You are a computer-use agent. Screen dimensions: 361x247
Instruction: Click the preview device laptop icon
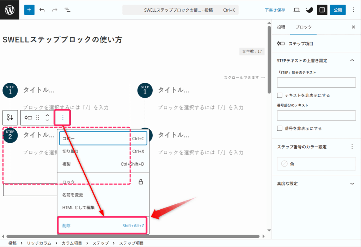pyautogui.click(x=296, y=10)
